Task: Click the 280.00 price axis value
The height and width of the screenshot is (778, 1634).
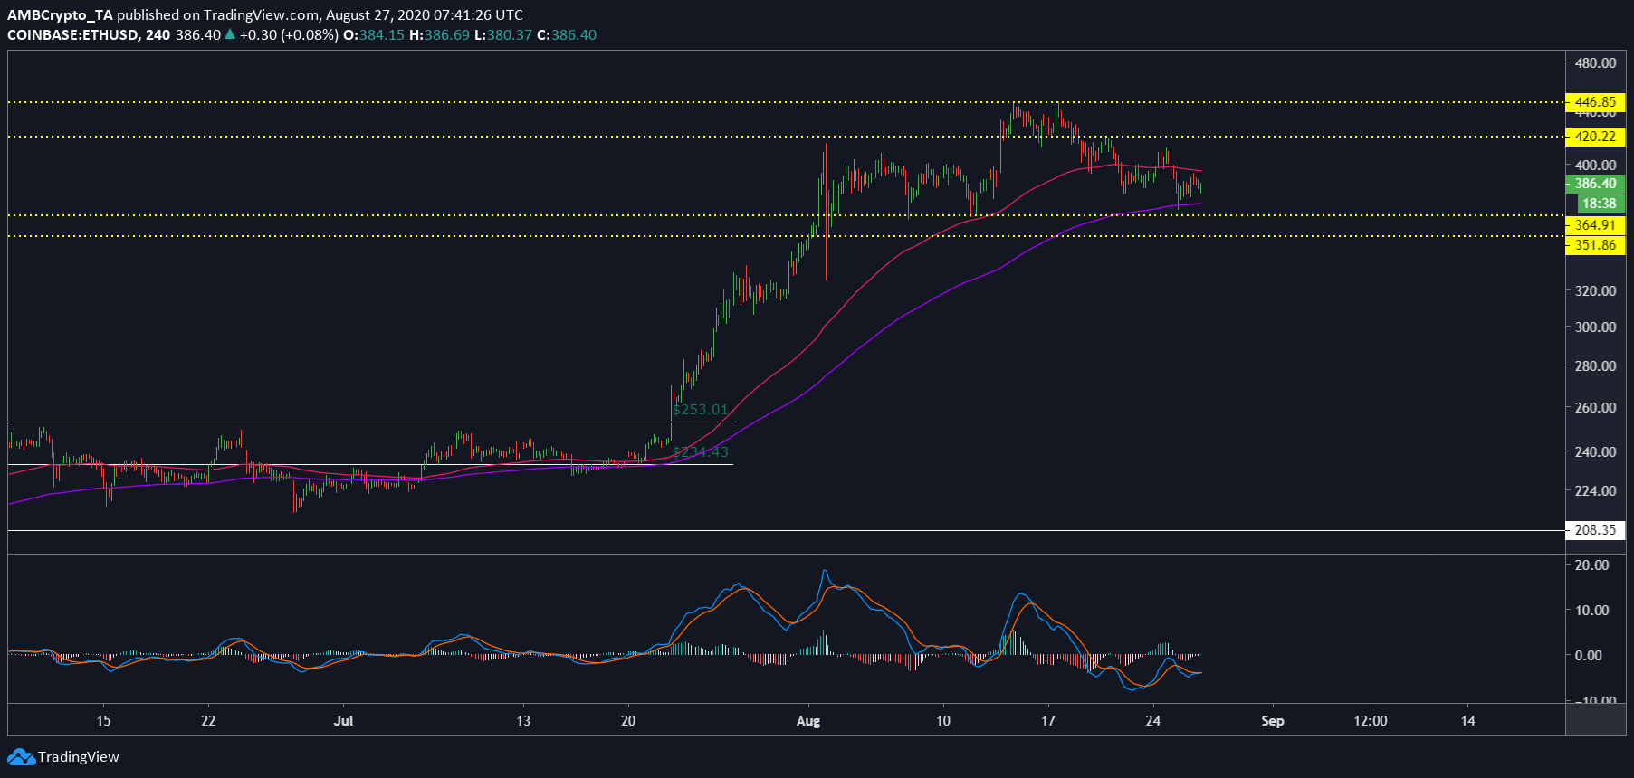Action: 1595,365
